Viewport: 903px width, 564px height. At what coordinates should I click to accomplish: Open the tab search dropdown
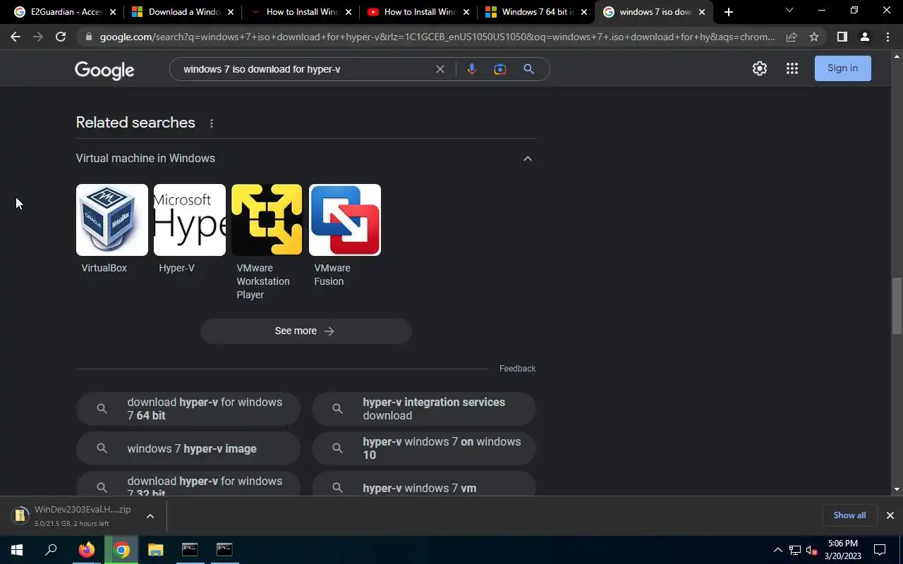789,11
